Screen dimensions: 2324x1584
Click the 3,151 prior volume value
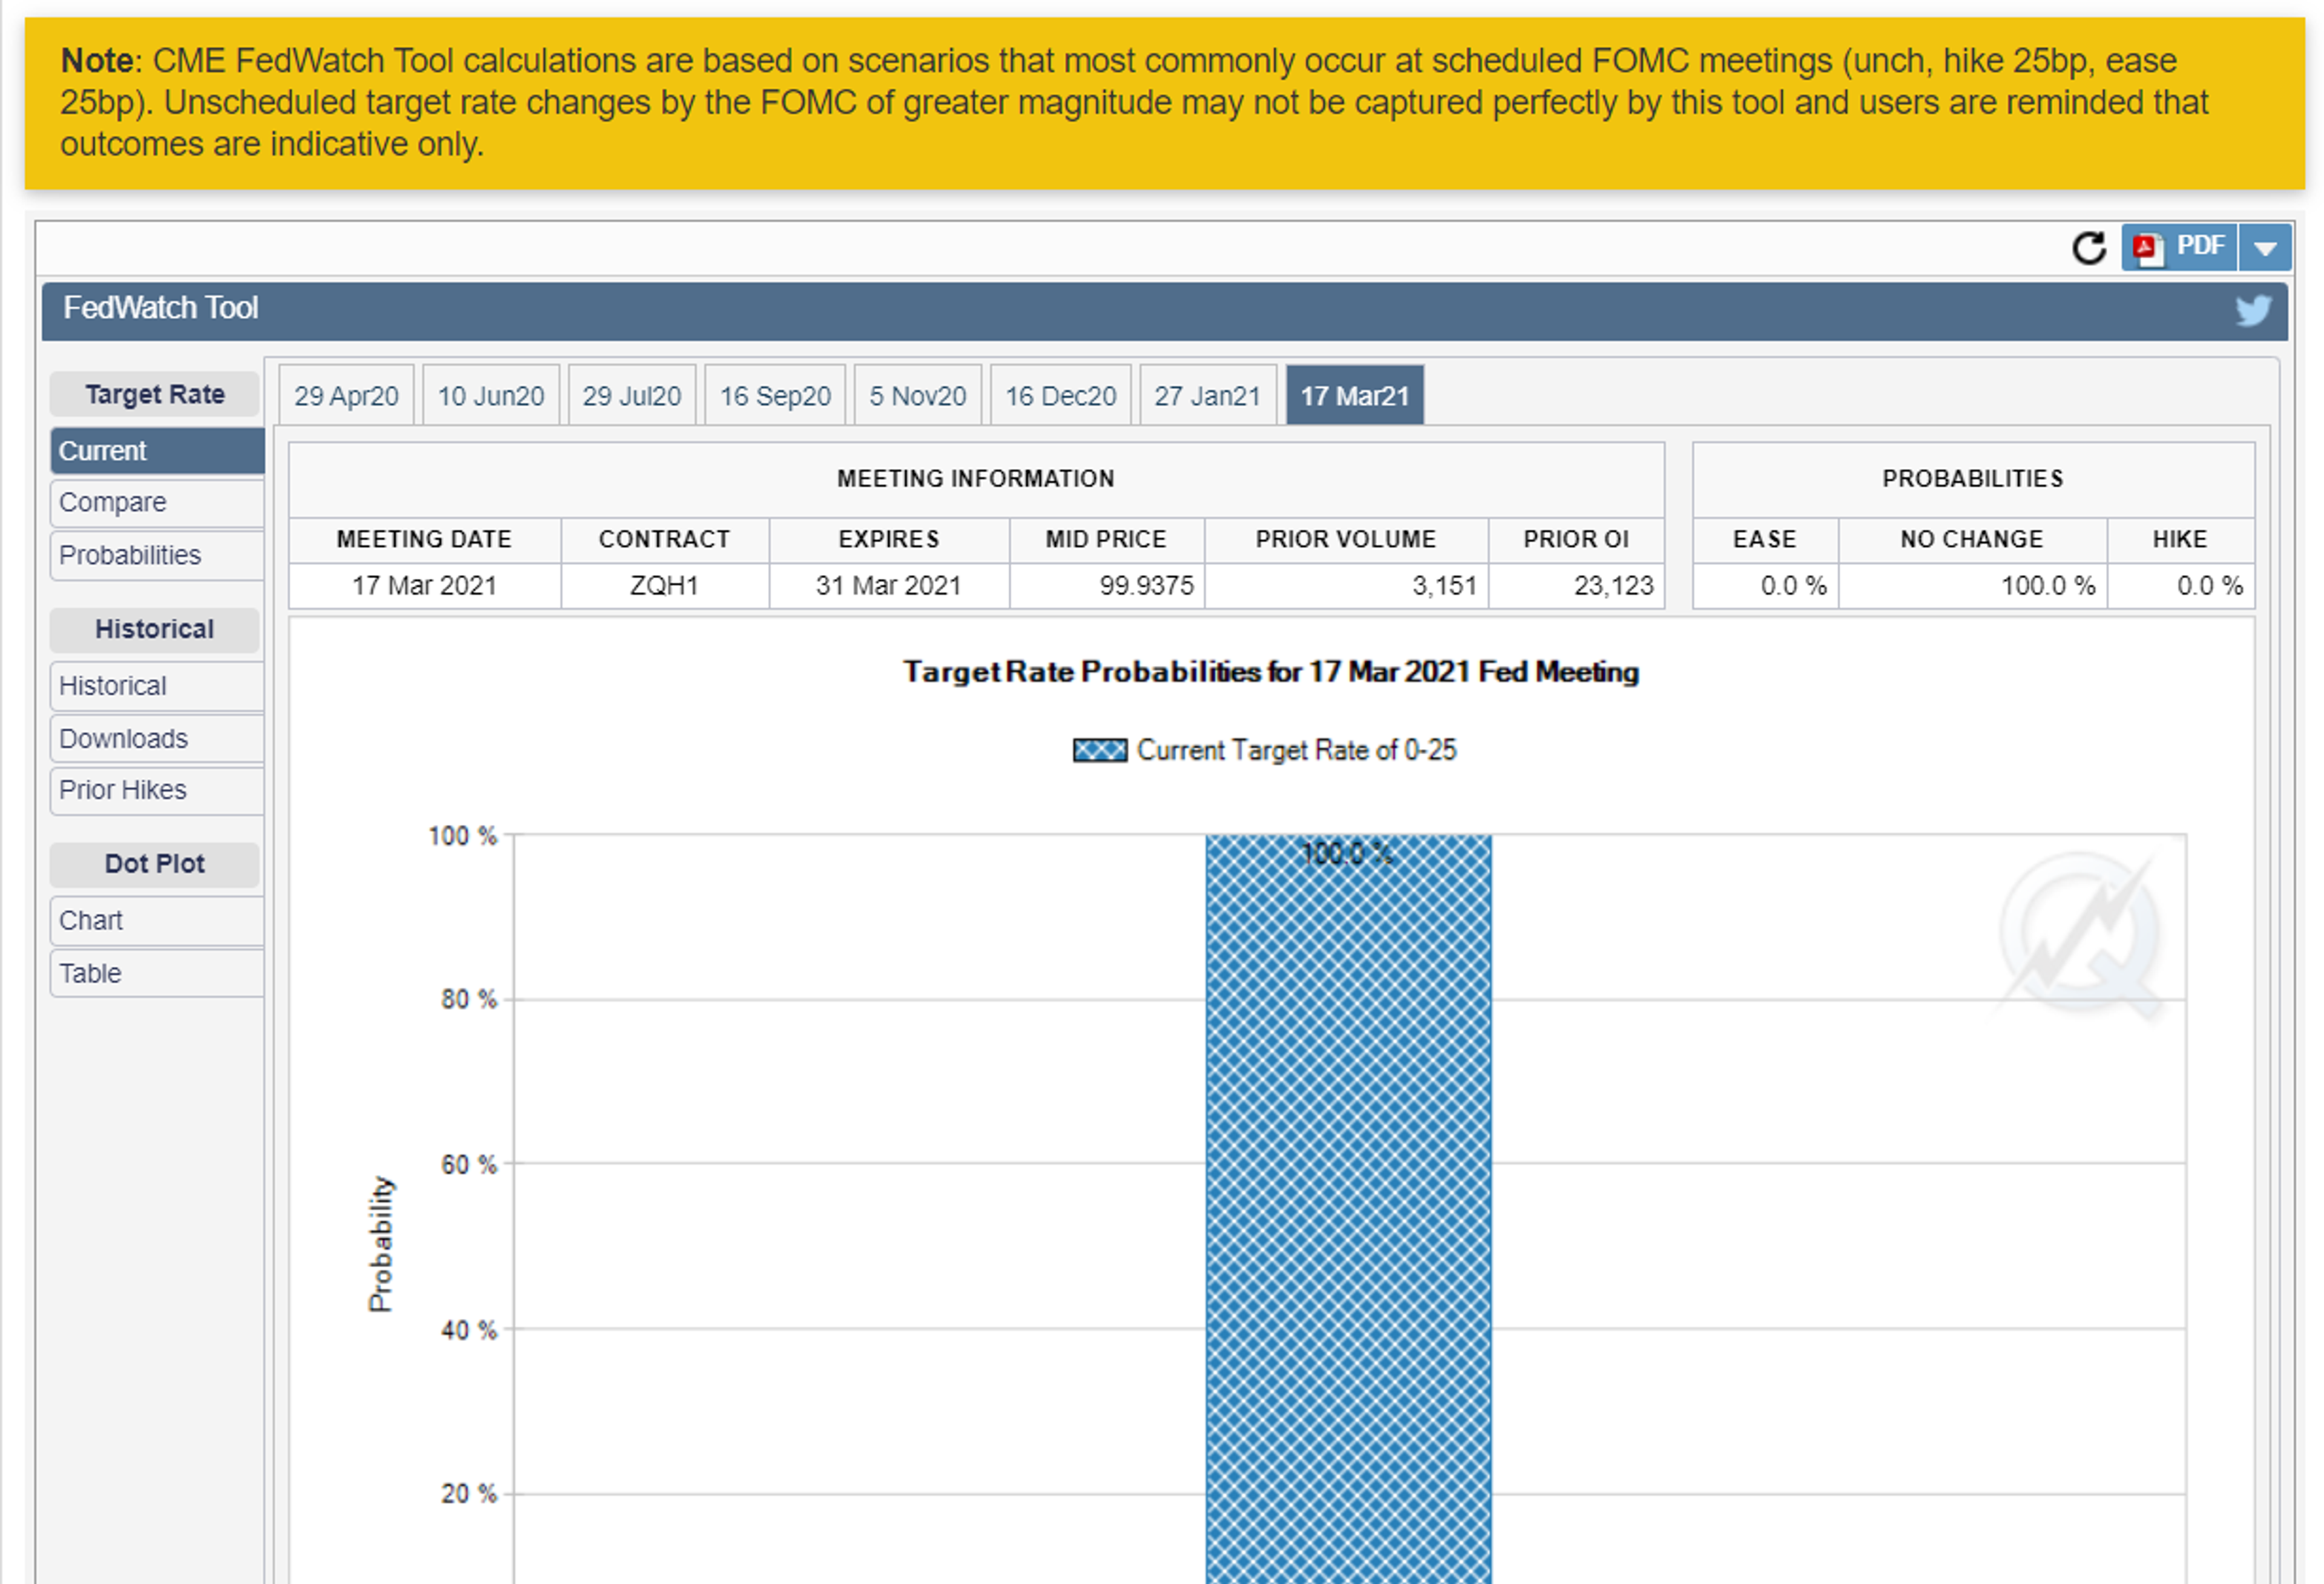(x=1444, y=586)
